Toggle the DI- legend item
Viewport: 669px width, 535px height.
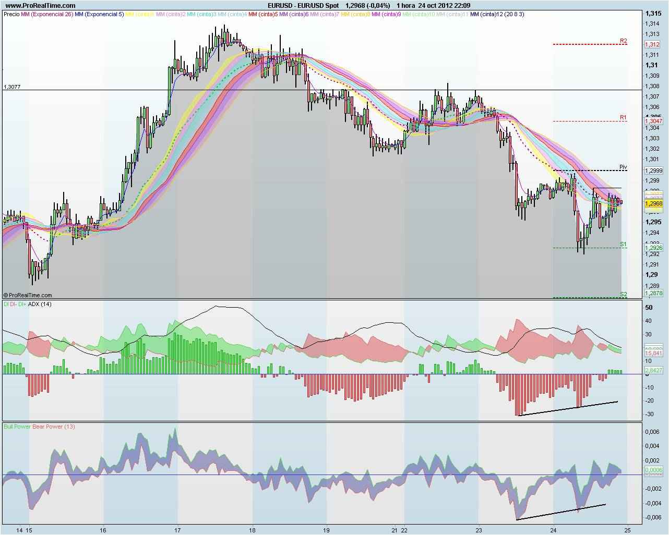coord(13,305)
